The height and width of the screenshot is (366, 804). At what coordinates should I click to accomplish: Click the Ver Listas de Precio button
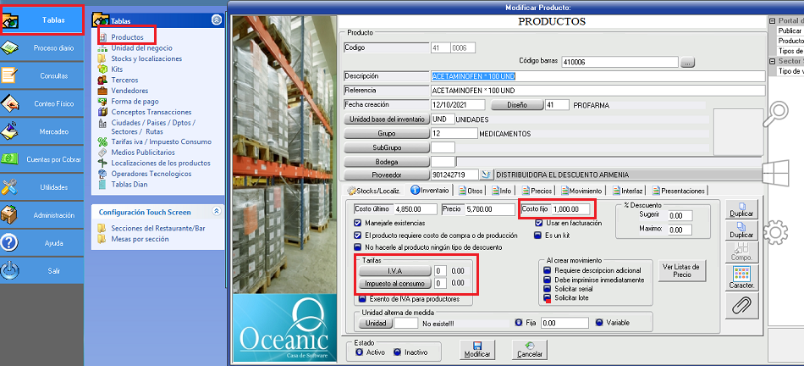[x=682, y=271]
